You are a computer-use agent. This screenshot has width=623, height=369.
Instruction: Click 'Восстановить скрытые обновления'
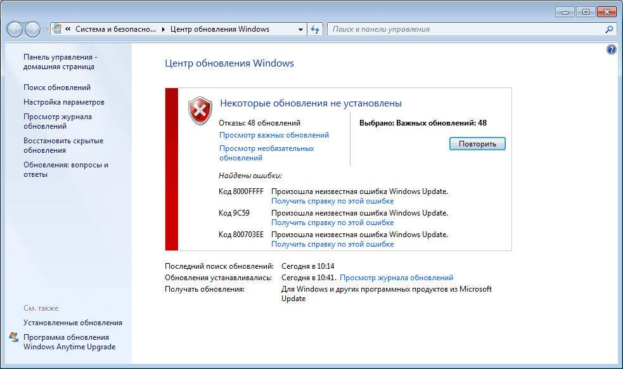(63, 146)
